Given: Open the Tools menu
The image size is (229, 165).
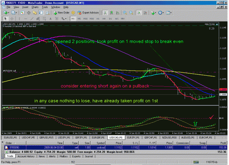Looking at the screenshot, I should [x=45, y=7].
